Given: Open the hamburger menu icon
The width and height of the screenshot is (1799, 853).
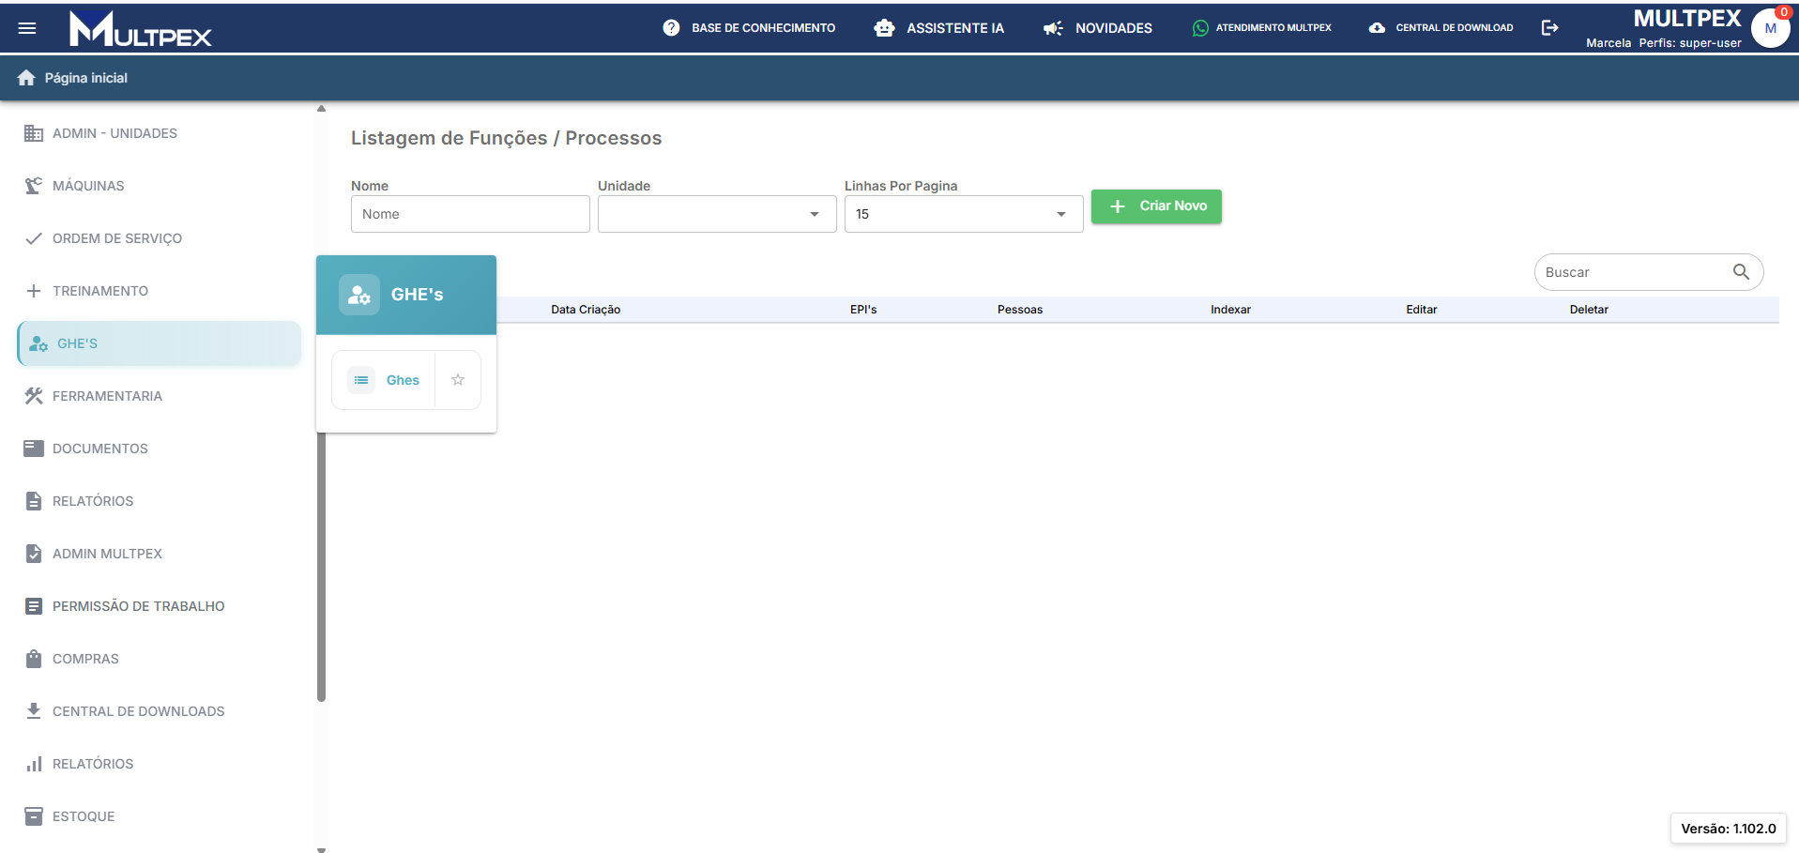Looking at the screenshot, I should click(27, 28).
